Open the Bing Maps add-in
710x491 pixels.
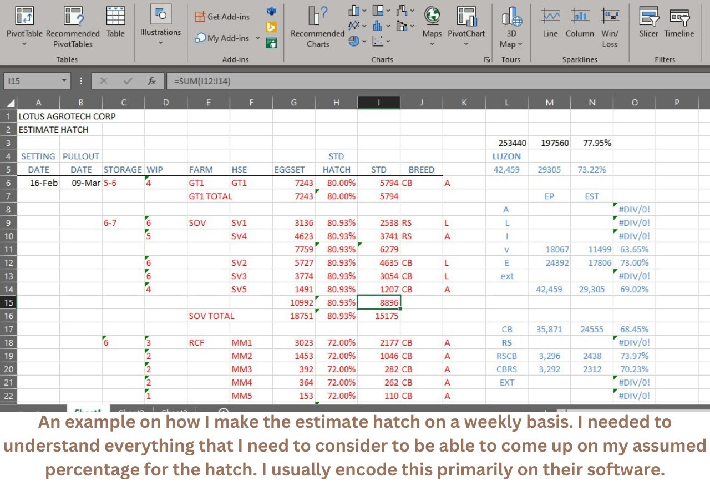[x=271, y=27]
